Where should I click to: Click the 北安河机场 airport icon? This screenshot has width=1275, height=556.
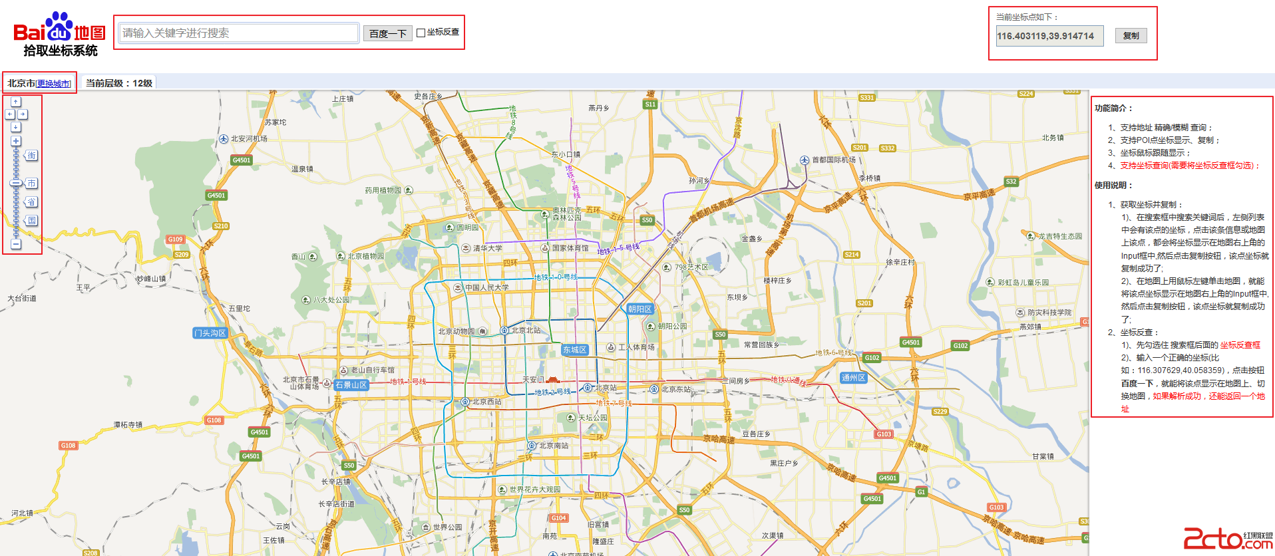pos(224,139)
